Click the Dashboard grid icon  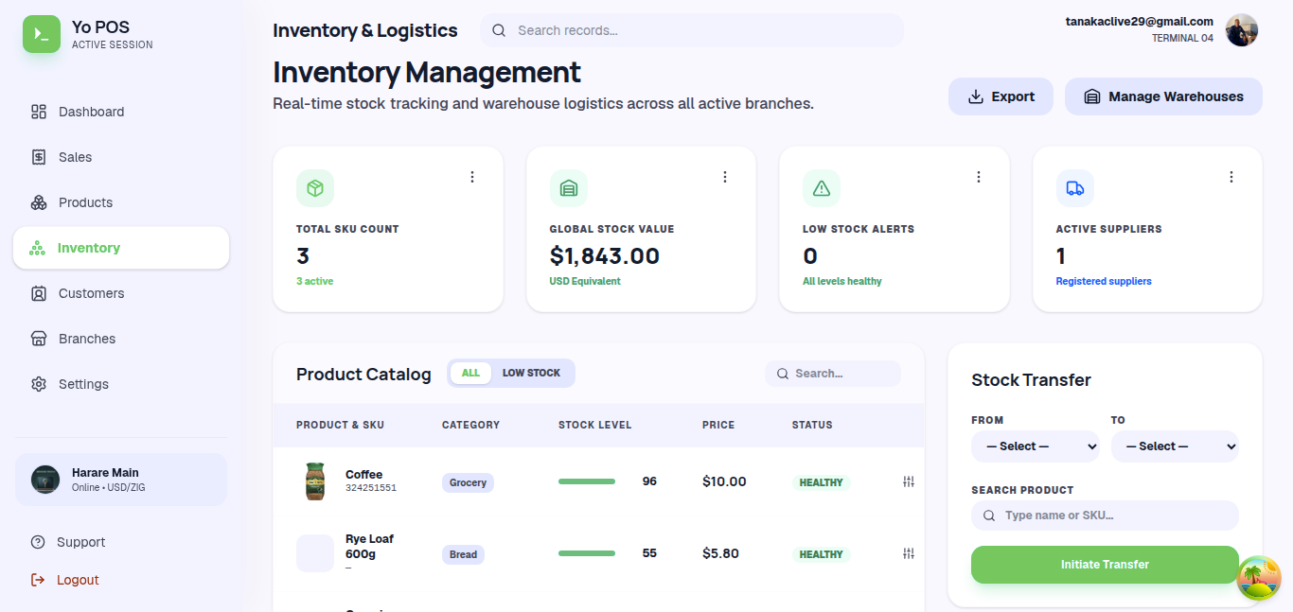[39, 112]
